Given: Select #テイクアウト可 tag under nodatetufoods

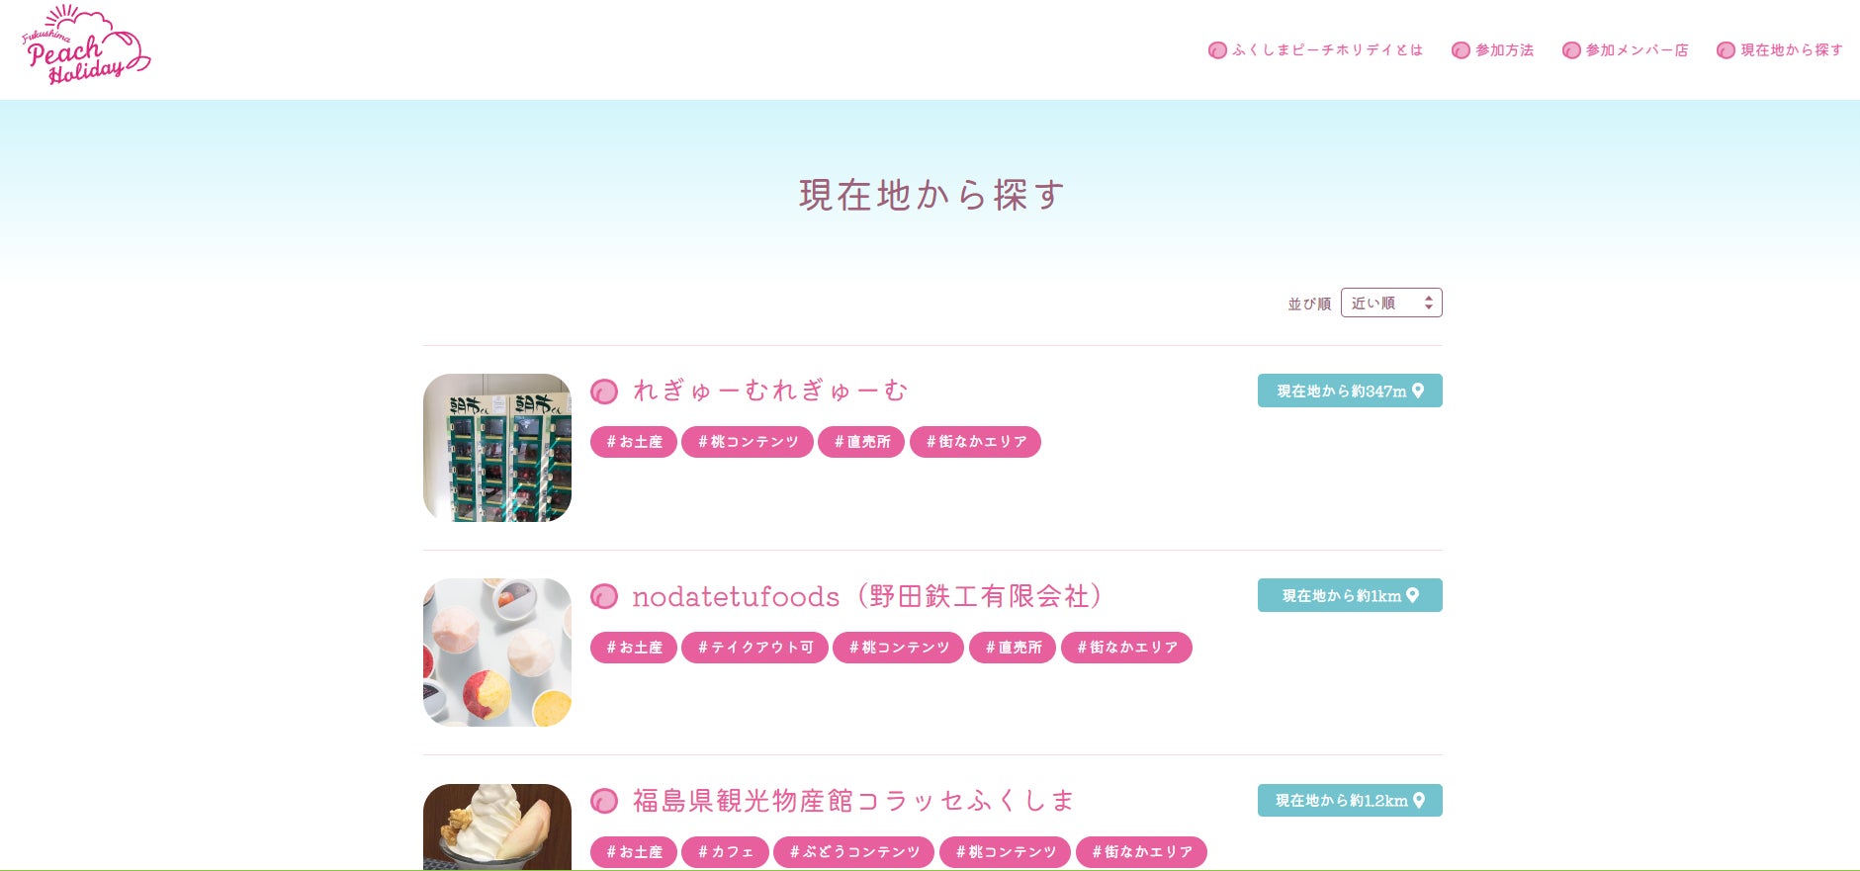Looking at the screenshot, I should (x=754, y=648).
